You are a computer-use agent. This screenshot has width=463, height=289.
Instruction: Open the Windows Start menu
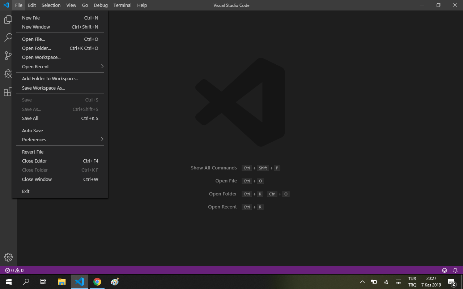click(x=9, y=282)
